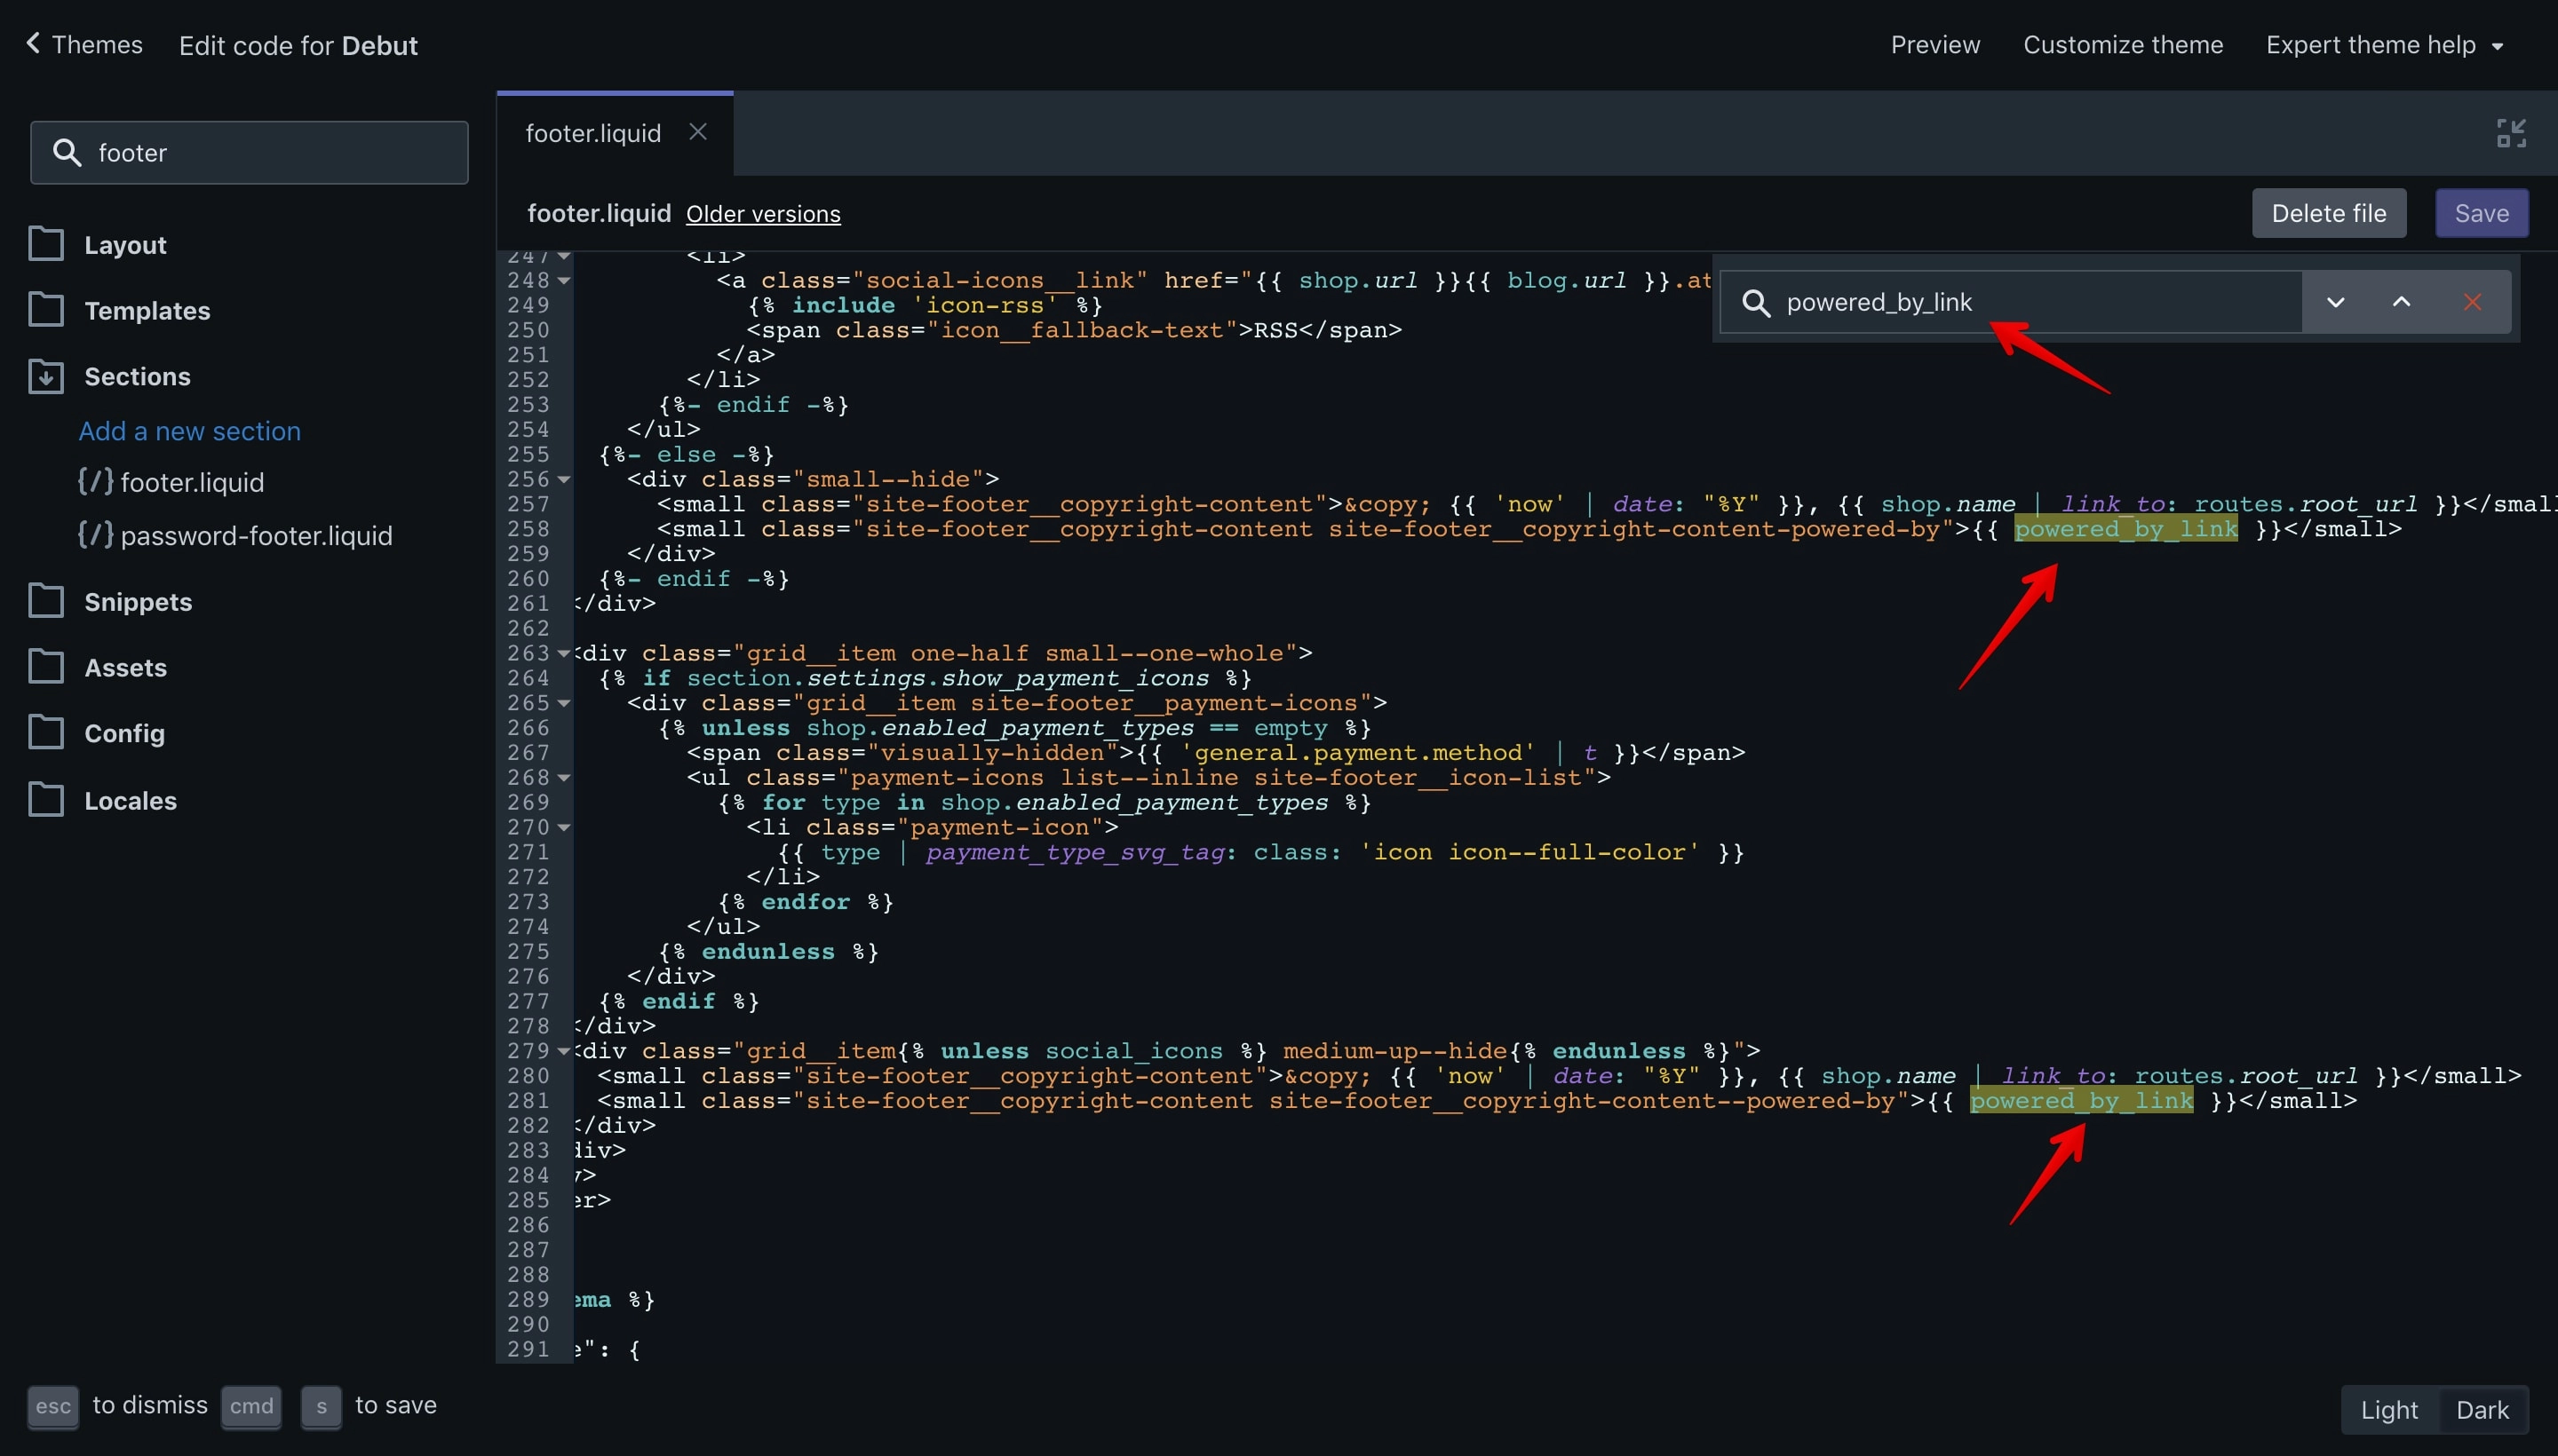The width and height of the screenshot is (2558, 1456).
Task: Go to previous search match
Action: pyautogui.click(x=2401, y=302)
